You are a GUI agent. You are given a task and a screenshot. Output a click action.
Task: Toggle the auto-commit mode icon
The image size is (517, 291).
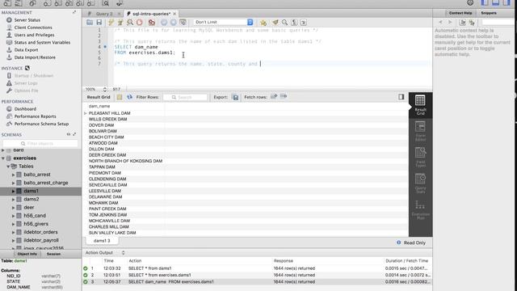click(x=183, y=22)
